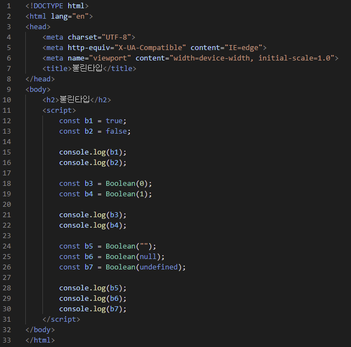Viewport: 351px width, 347px height.
Task: Click the closing head tag
Action: (x=40, y=79)
